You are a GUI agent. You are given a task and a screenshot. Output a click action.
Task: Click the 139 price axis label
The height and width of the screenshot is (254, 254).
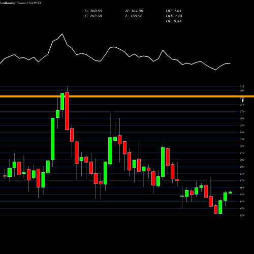tap(242, 208)
